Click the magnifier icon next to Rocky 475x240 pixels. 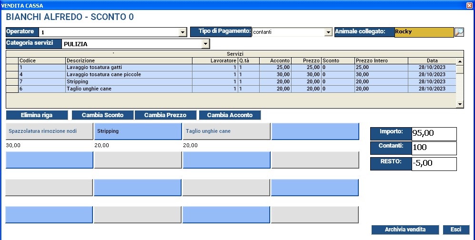click(459, 32)
